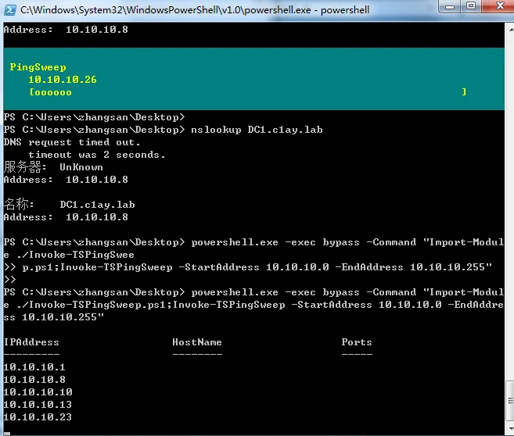Click the 'DNS request timed out.' message
Viewport: 514px width, 436px height.
(72, 142)
